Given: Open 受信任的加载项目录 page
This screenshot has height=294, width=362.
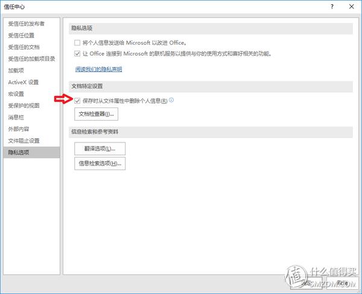Looking at the screenshot, I should tap(31, 59).
